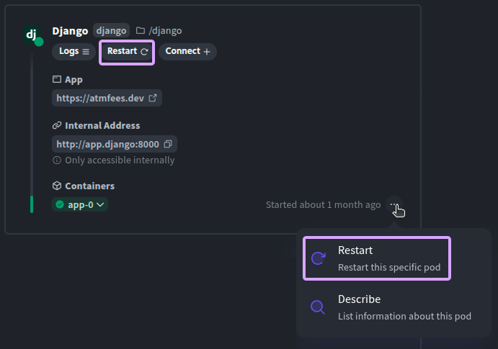Click the Connect button with plus sign
This screenshot has width=498, height=349.
click(187, 52)
